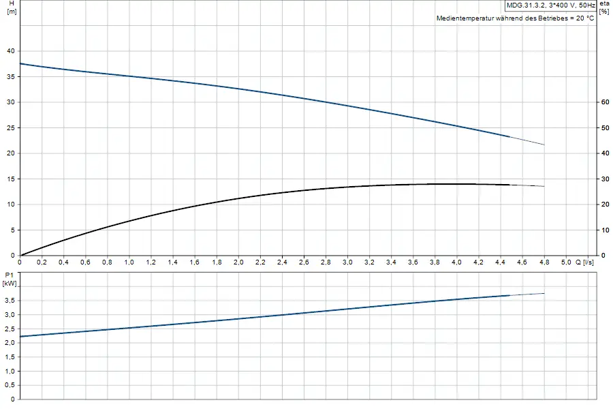Click the 1,4 tick on the Q axis
Viewport: 613px width, 409px height.
[x=173, y=262]
